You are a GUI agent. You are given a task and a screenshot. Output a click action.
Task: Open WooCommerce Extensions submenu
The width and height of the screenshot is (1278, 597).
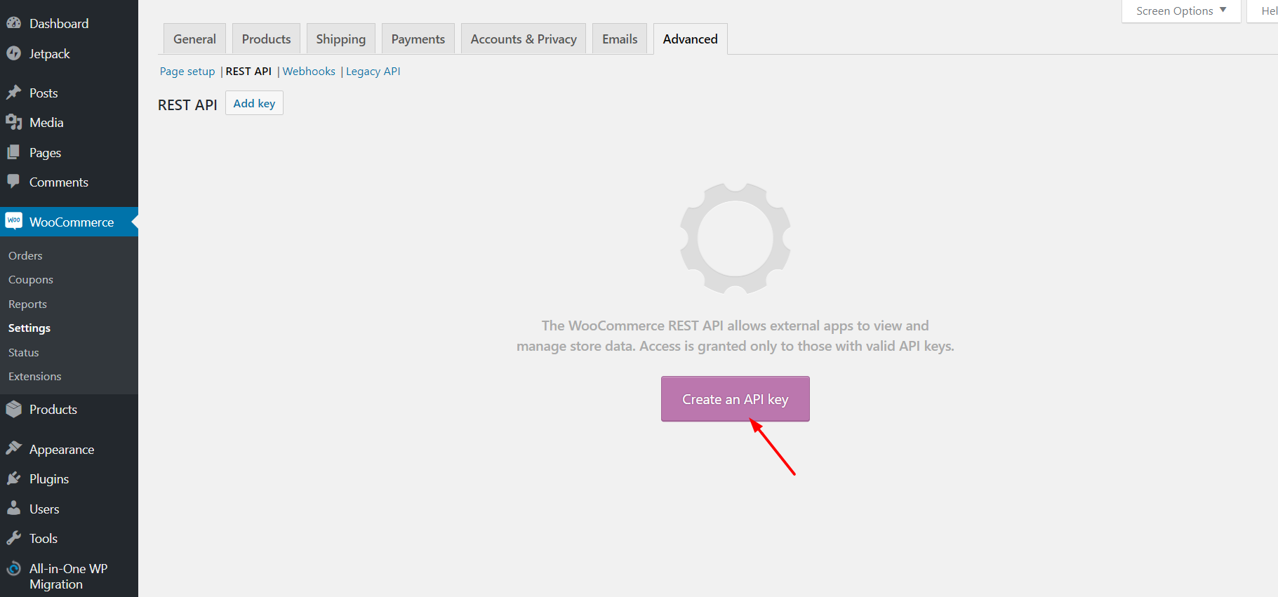[x=35, y=376]
